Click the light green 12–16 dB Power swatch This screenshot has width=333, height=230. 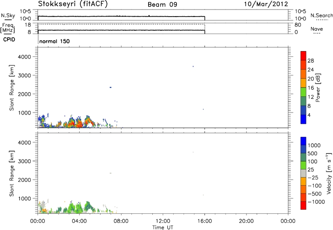click(x=303, y=92)
